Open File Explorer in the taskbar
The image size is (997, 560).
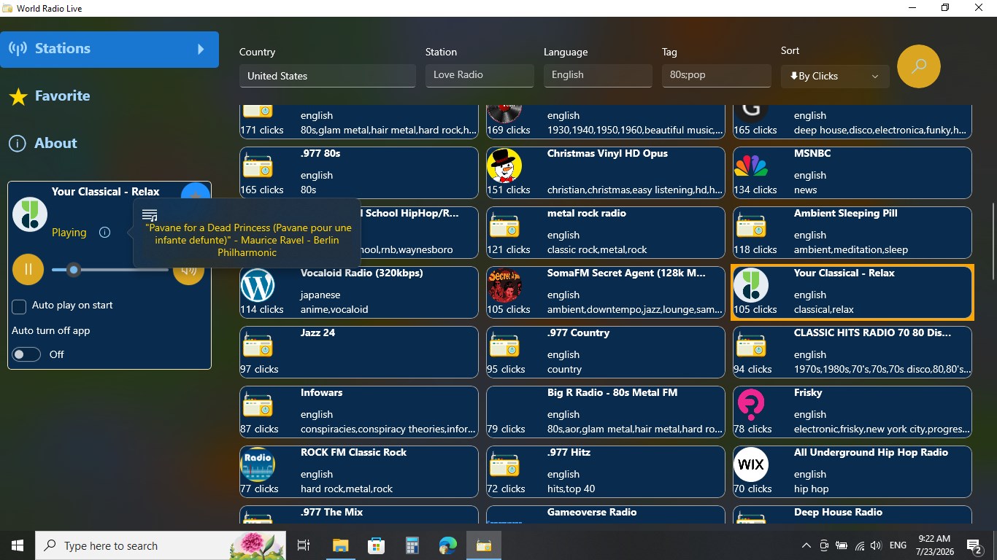[341, 545]
